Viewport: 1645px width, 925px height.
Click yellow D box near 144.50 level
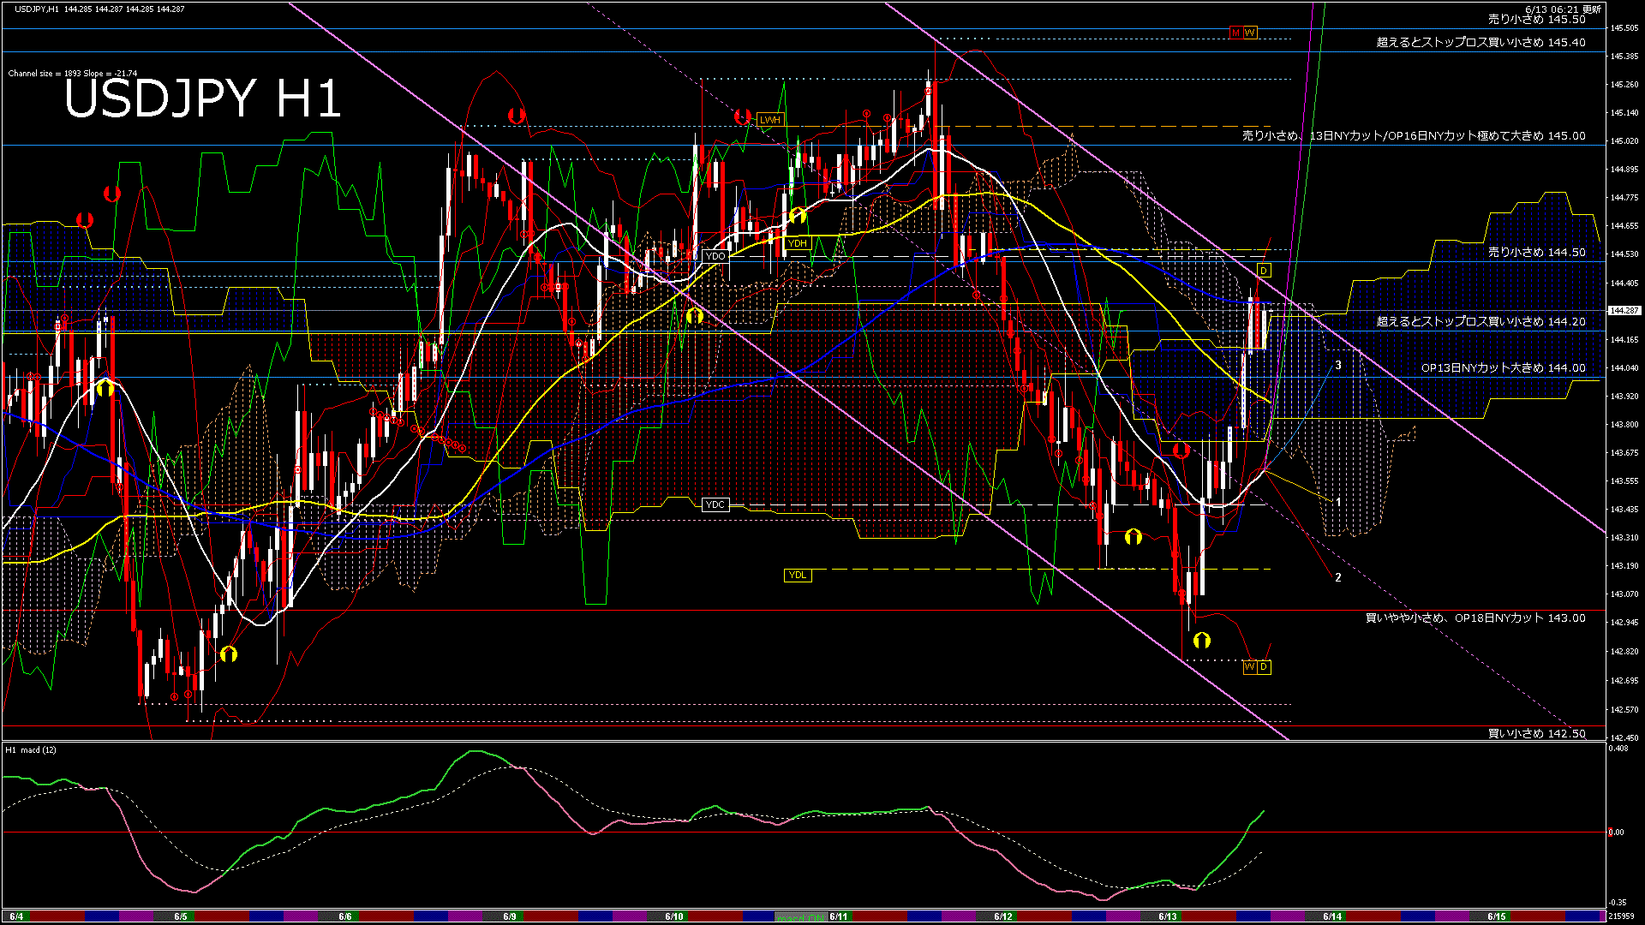point(1264,271)
